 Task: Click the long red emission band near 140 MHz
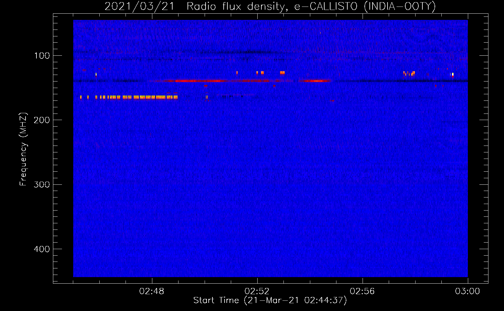pyautogui.click(x=240, y=81)
